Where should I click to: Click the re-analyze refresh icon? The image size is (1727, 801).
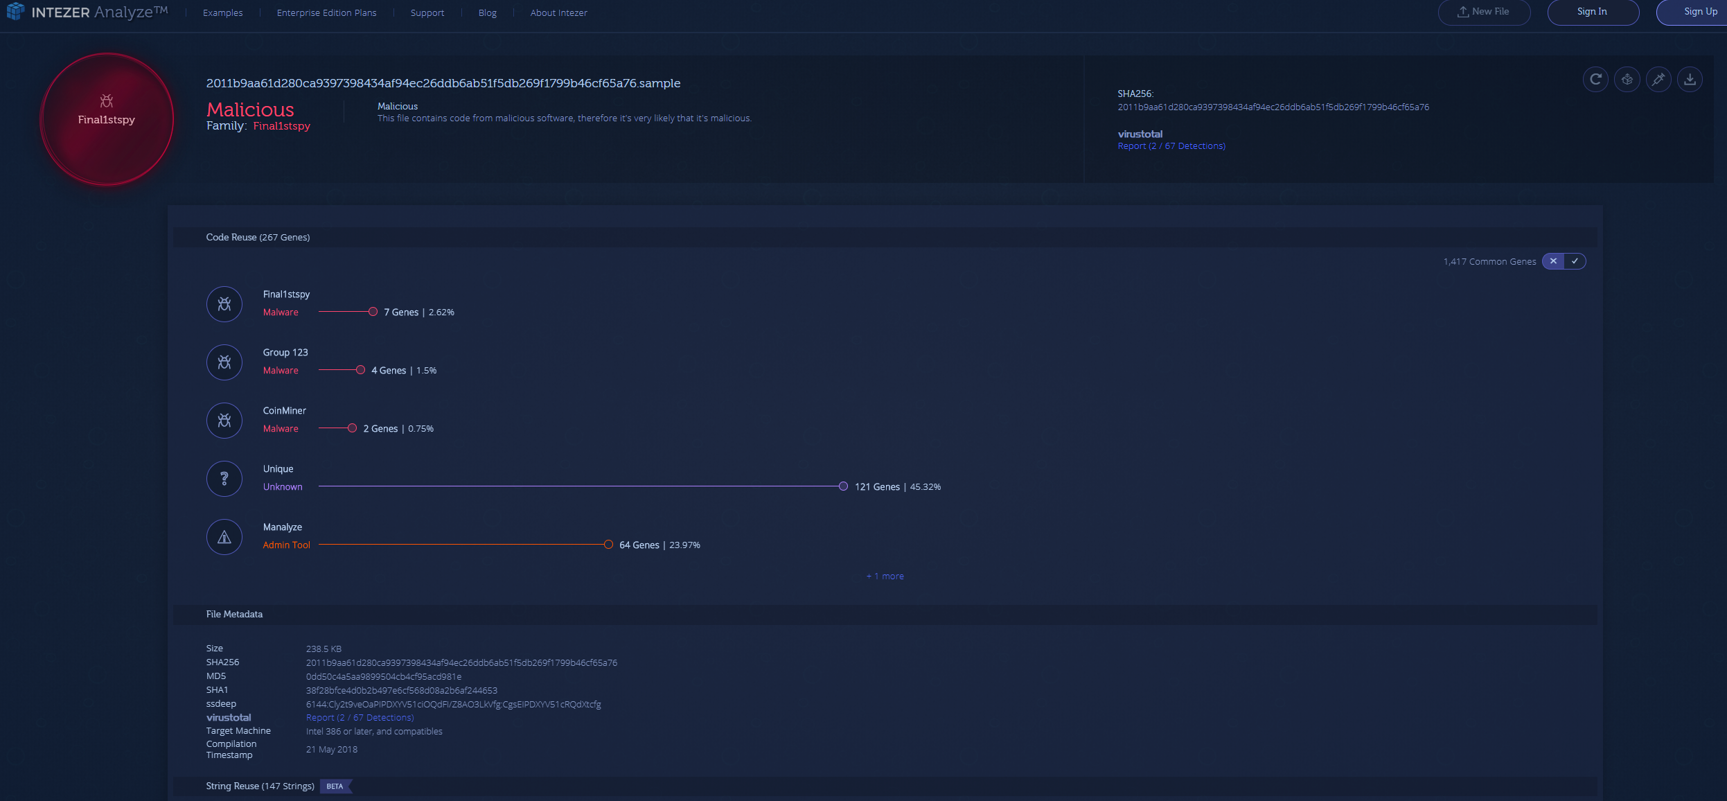point(1595,80)
